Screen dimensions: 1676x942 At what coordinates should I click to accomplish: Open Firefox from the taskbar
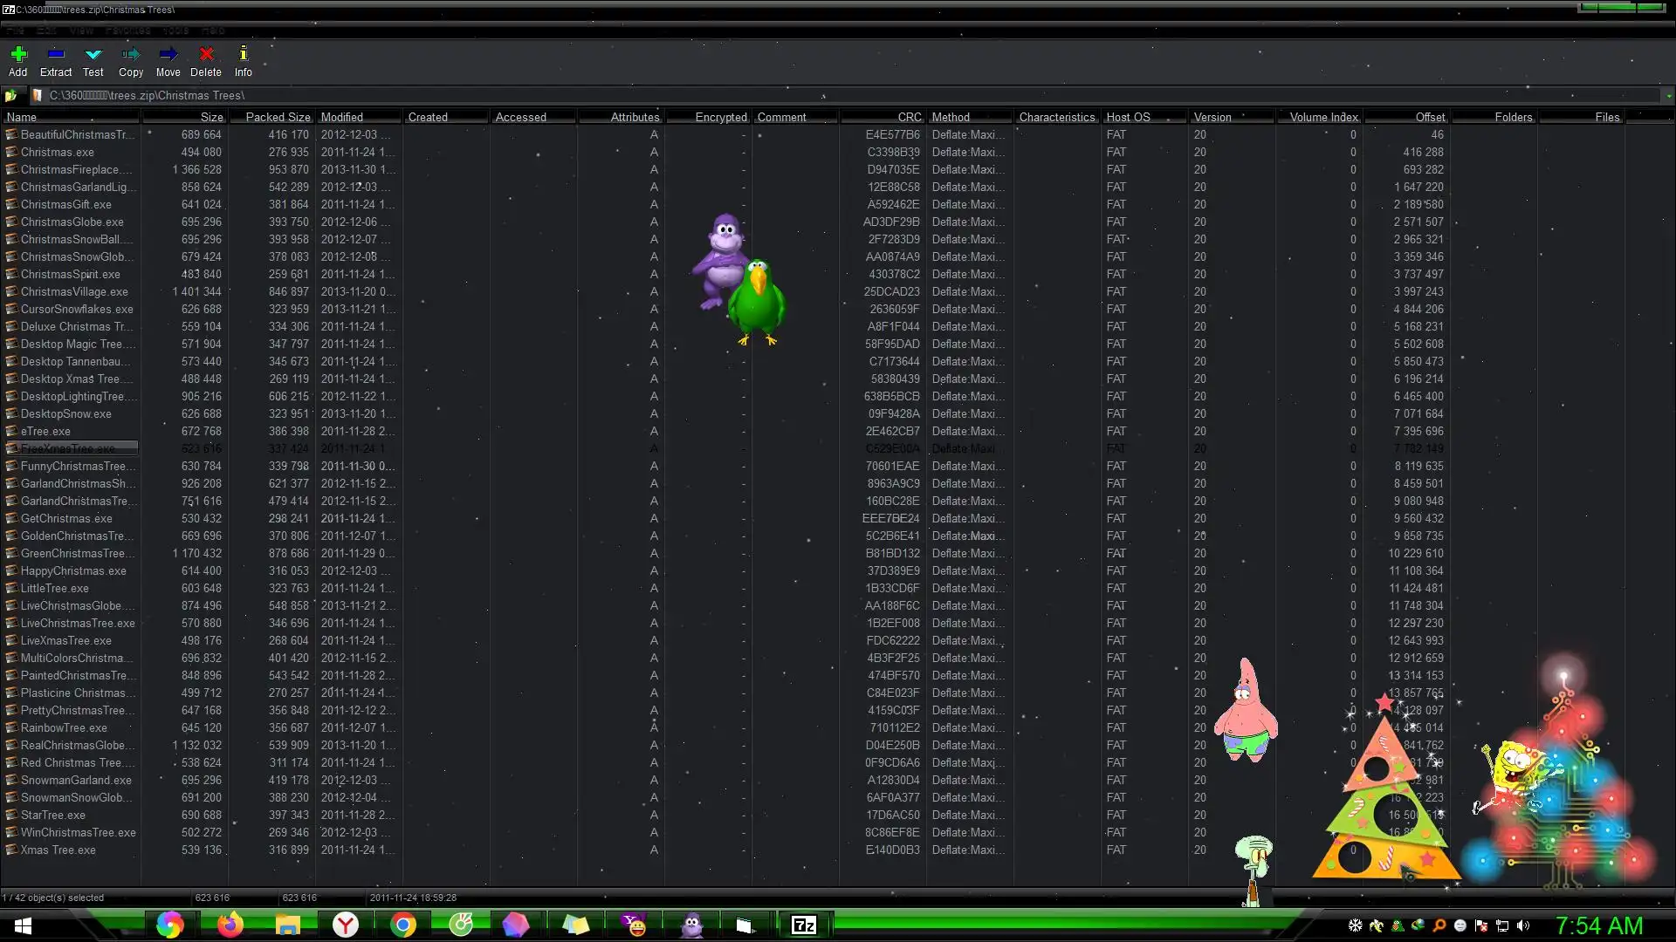coord(230,925)
